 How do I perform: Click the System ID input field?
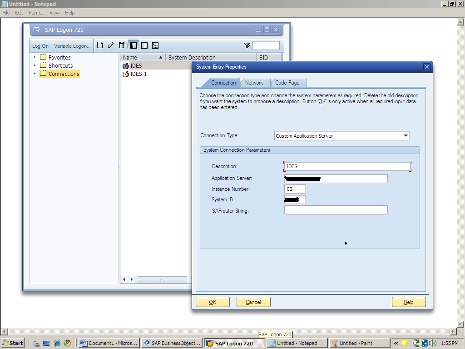coord(295,199)
